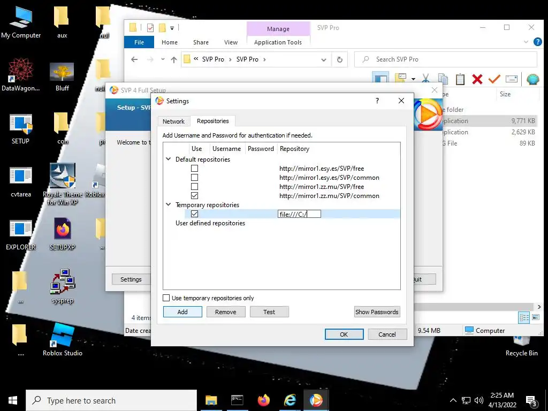Click the Show Passwords button
This screenshot has height=411, width=548.
(x=377, y=312)
